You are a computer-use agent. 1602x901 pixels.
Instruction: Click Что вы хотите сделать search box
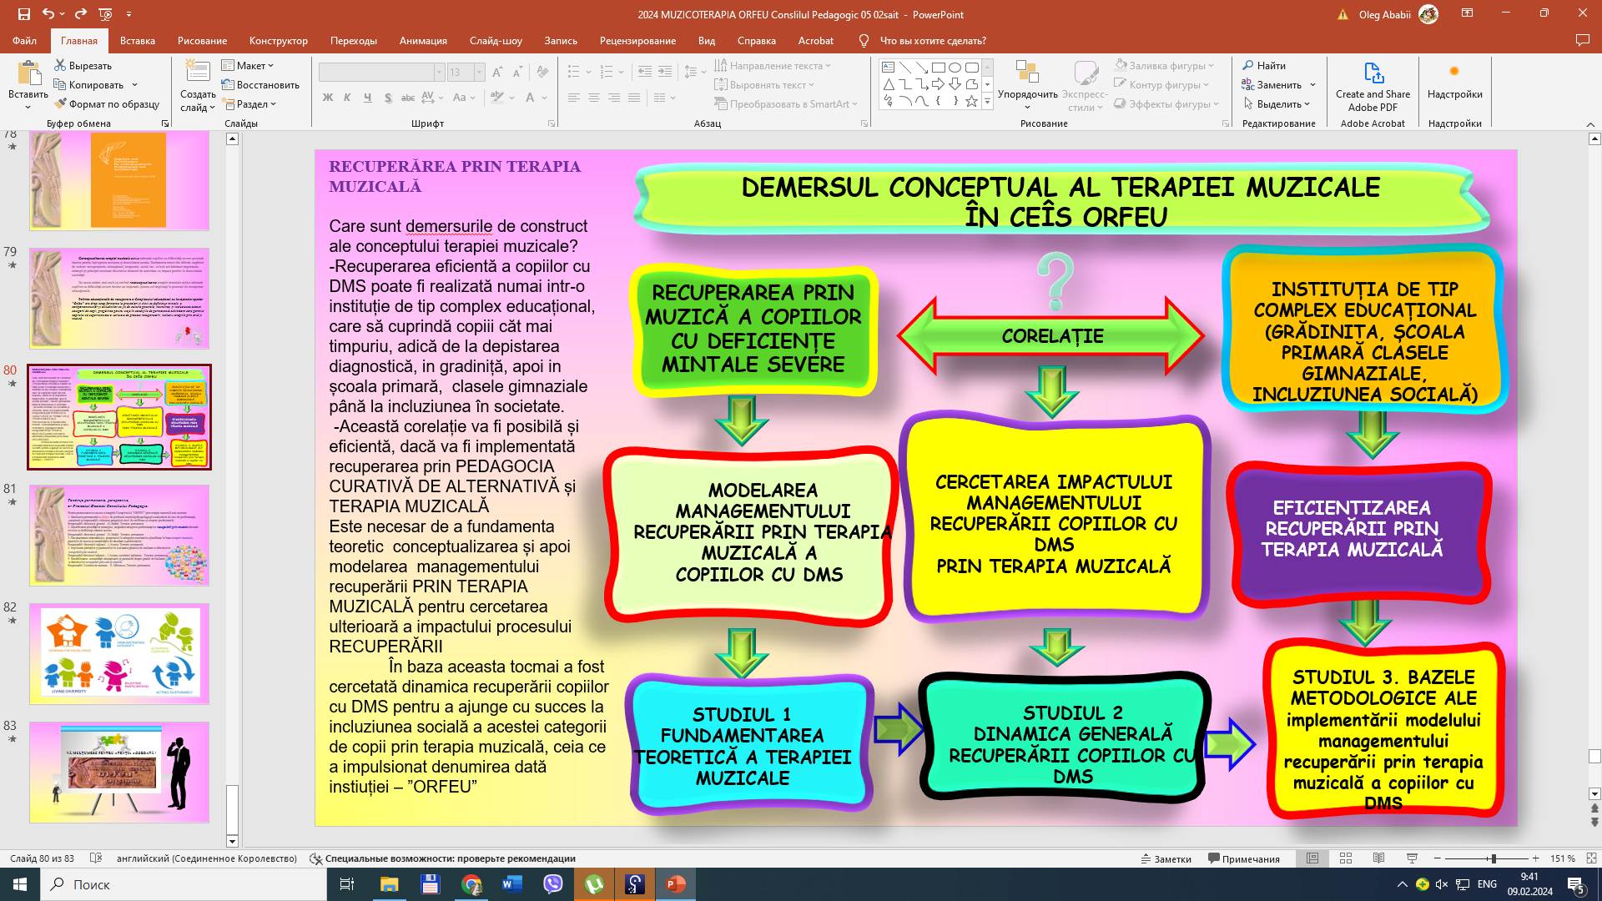click(x=933, y=40)
